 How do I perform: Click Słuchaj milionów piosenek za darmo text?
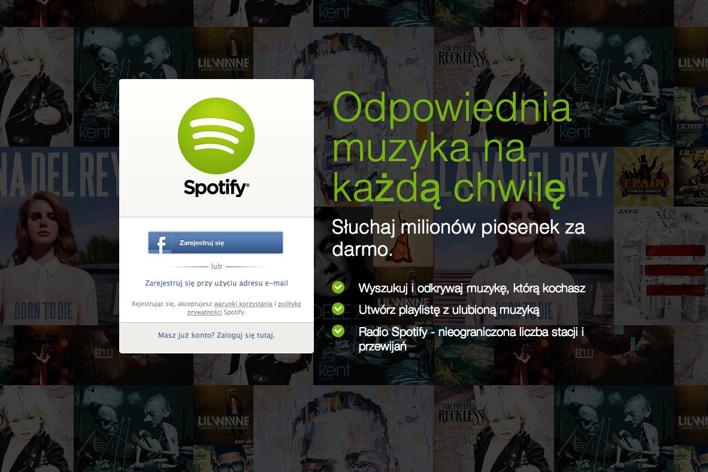click(458, 238)
